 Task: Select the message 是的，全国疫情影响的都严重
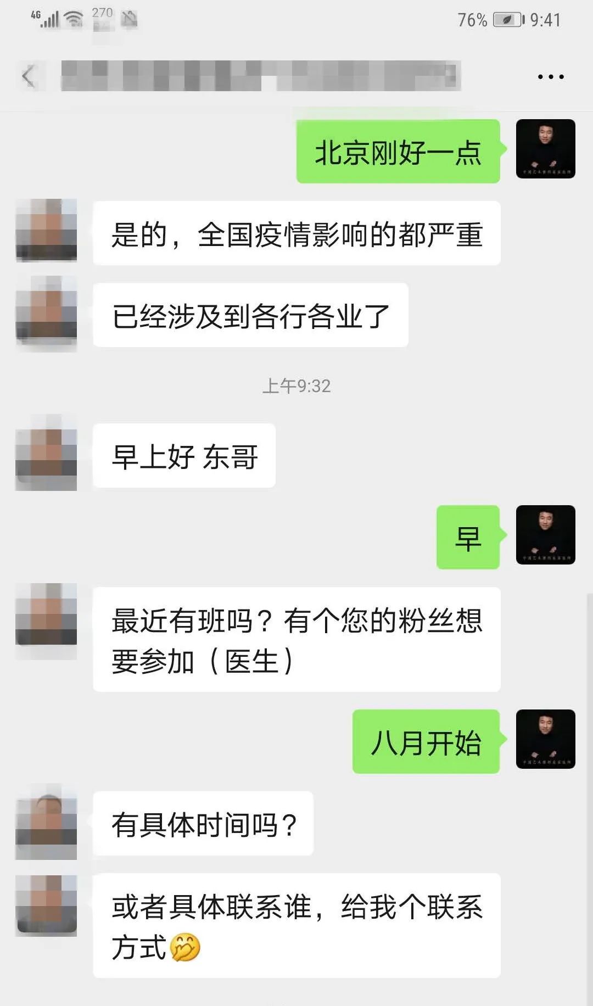click(296, 233)
